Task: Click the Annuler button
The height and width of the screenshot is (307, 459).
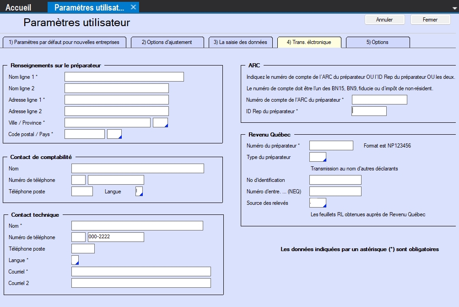Action: (384, 20)
